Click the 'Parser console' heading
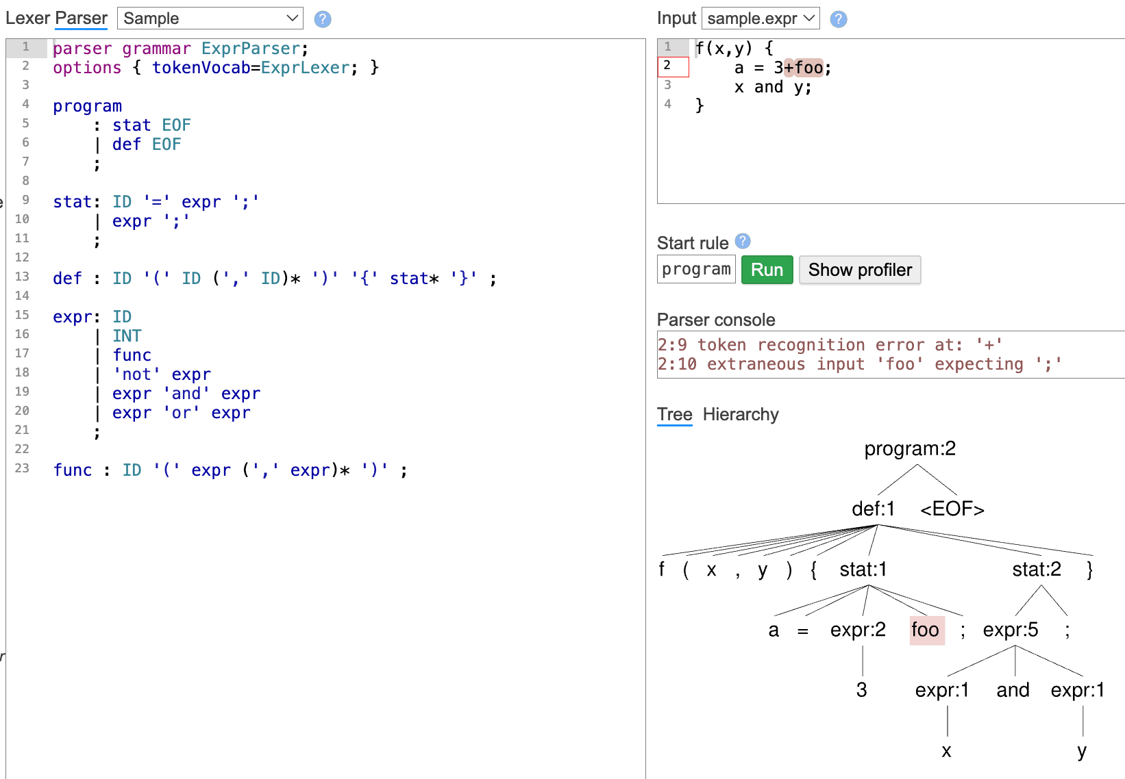The height and width of the screenshot is (779, 1125). coord(716,320)
